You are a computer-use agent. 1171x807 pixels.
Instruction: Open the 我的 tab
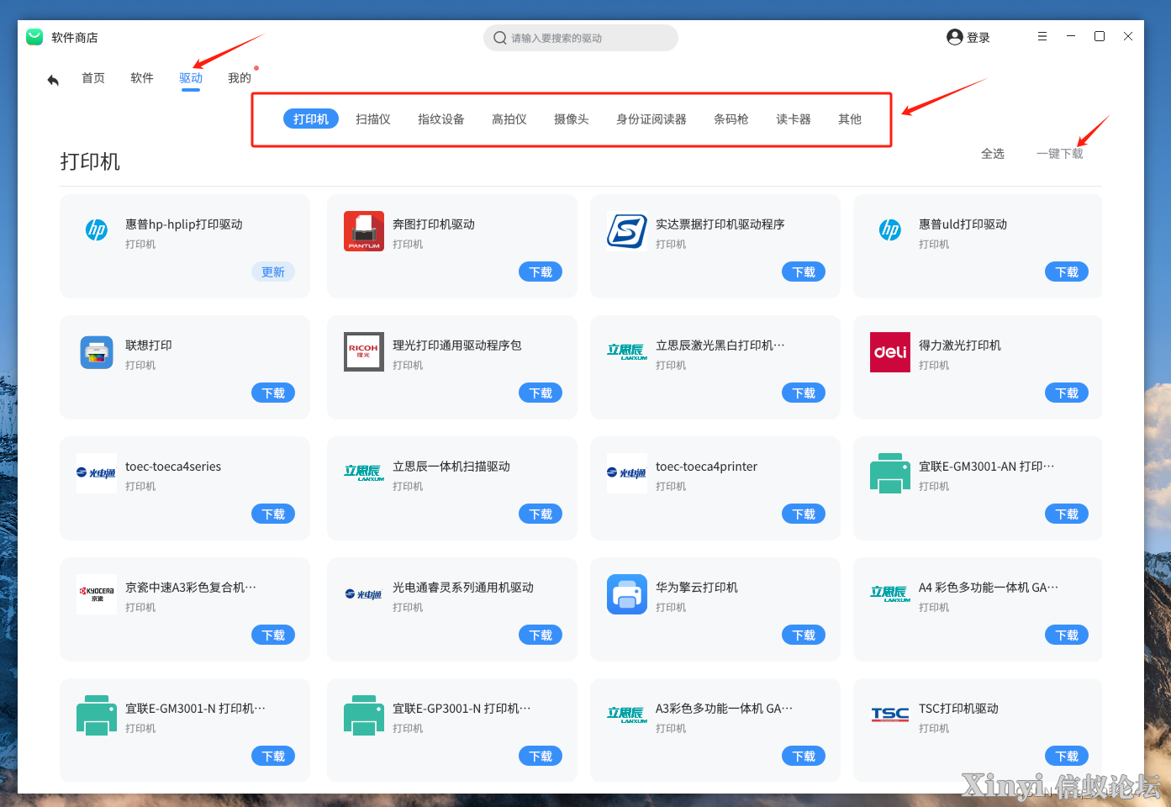(240, 78)
